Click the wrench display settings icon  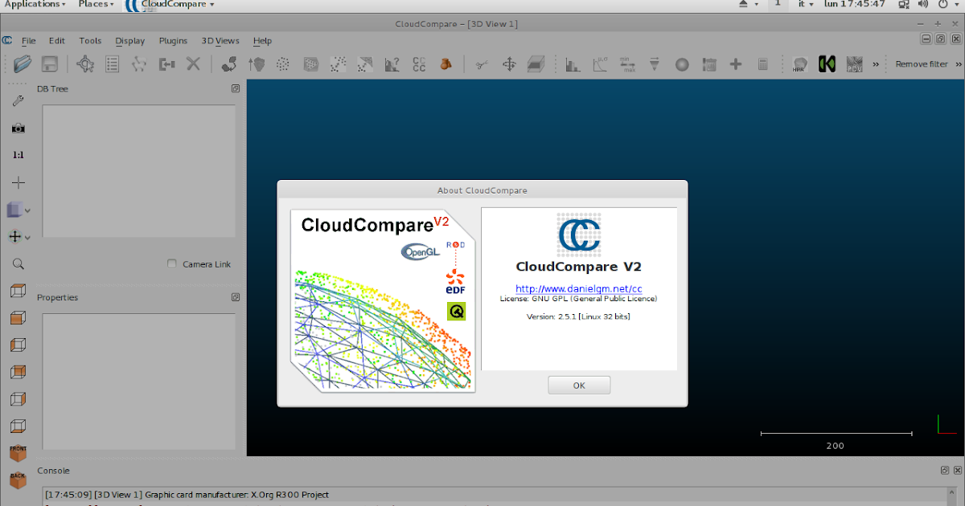pyautogui.click(x=18, y=100)
